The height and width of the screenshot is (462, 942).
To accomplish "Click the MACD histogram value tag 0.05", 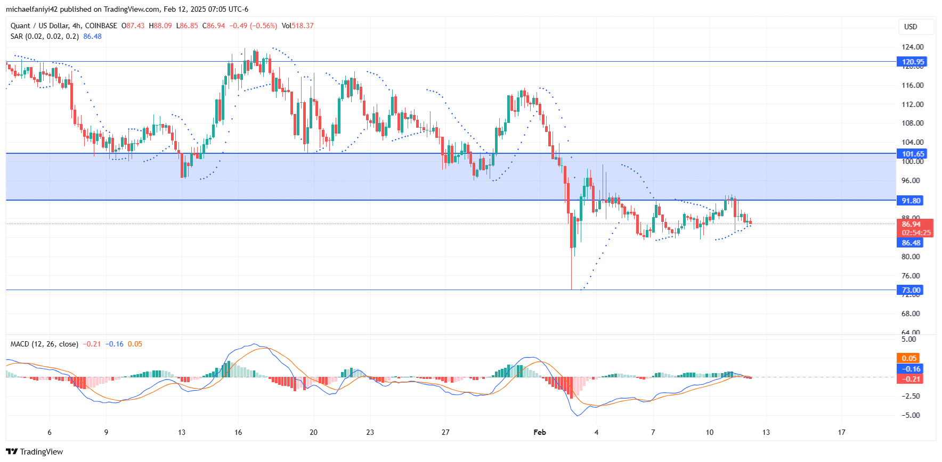I will (909, 358).
